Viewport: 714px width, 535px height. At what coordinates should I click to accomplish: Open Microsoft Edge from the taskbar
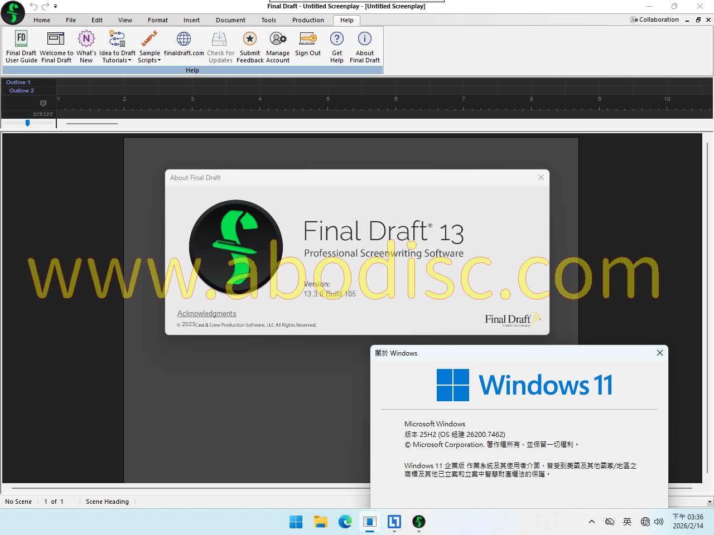coord(345,522)
